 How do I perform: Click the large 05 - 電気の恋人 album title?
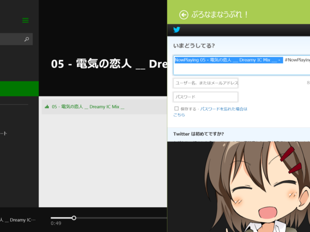coord(109,64)
